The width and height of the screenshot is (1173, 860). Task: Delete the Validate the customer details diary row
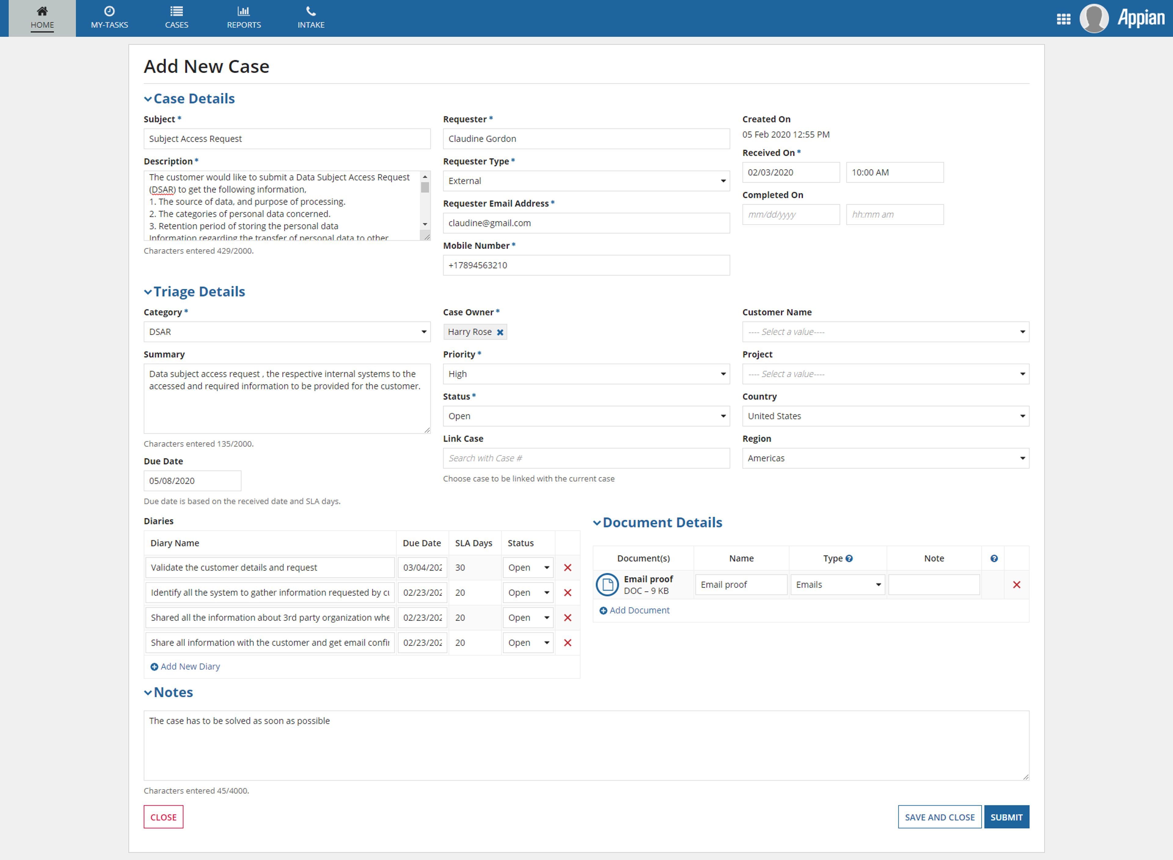coord(568,567)
